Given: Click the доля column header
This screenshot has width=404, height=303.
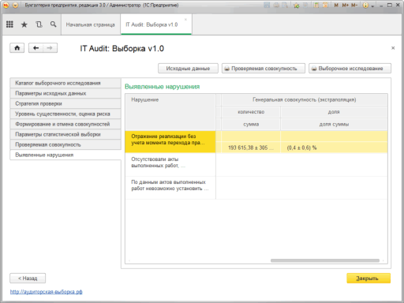Looking at the screenshot, I should pyautogui.click(x=334, y=112).
